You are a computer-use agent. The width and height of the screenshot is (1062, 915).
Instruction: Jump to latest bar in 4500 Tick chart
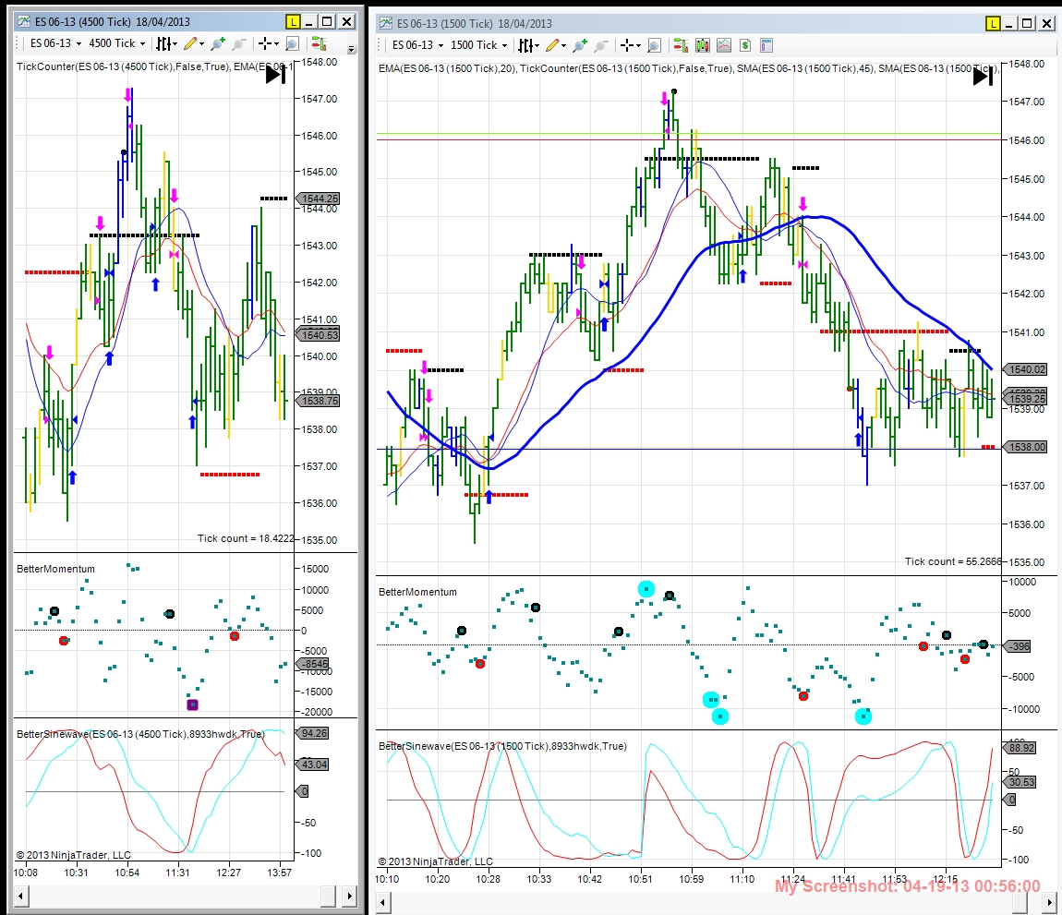click(275, 75)
